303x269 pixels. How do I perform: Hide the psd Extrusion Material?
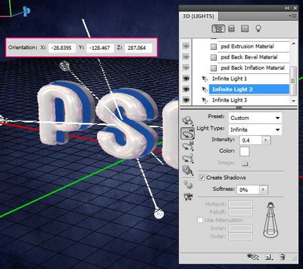186,46
